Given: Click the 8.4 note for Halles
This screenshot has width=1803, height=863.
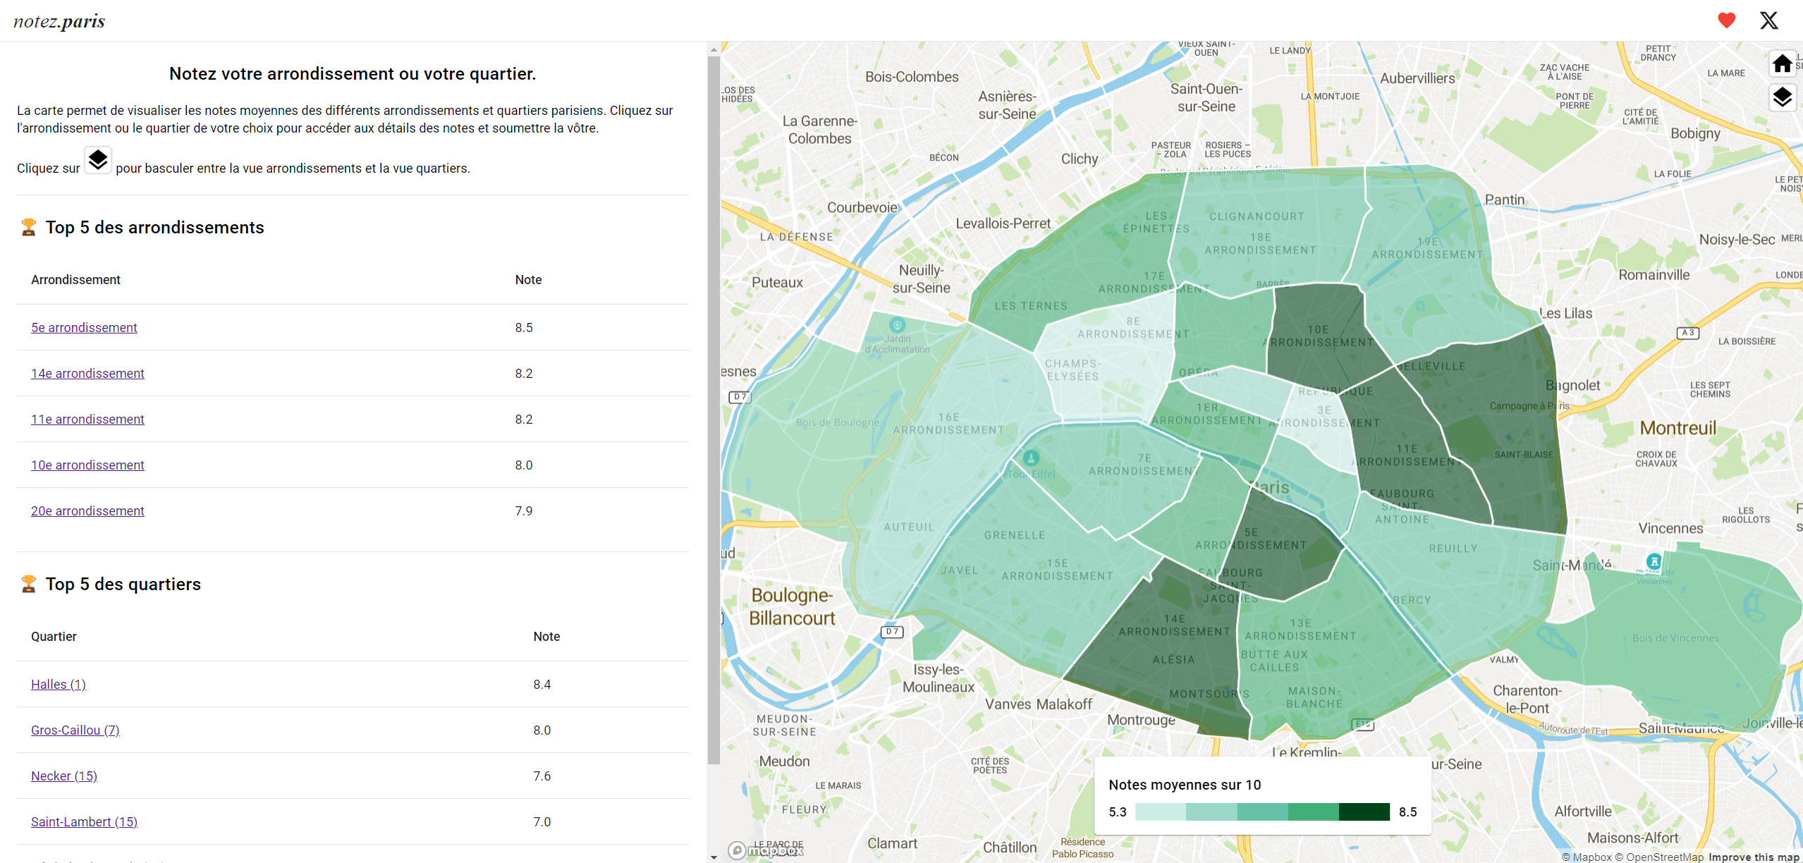Looking at the screenshot, I should tap(542, 684).
